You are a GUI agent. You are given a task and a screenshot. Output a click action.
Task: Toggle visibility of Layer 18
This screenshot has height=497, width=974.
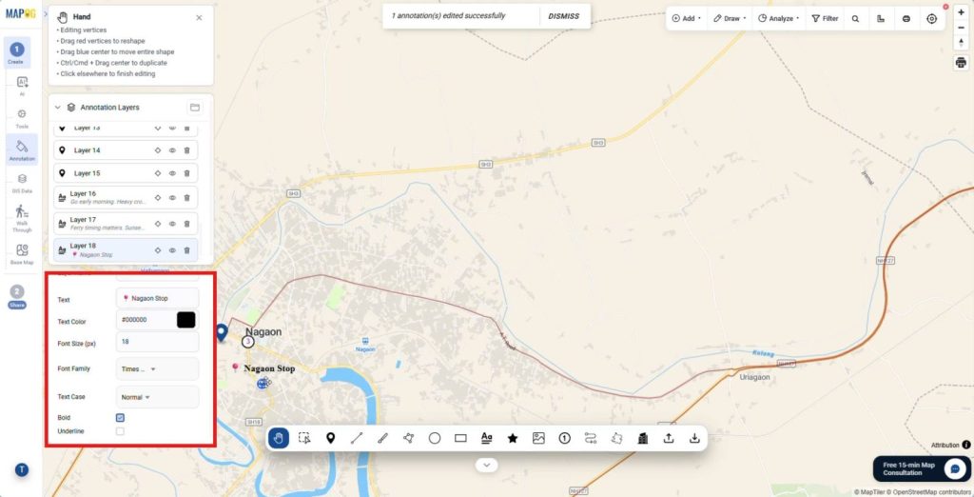(x=173, y=250)
